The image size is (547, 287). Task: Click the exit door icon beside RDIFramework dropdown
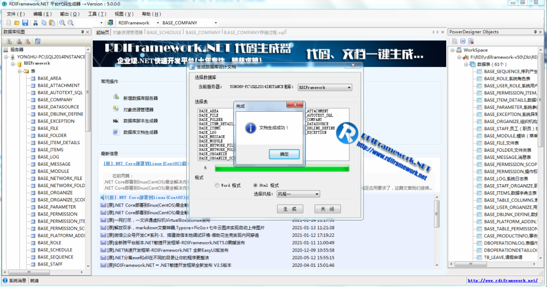tap(110, 23)
